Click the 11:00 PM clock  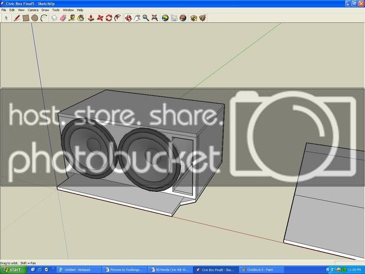coord(354,270)
